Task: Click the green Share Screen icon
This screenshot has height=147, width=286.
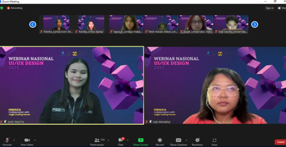Action: 141,140
